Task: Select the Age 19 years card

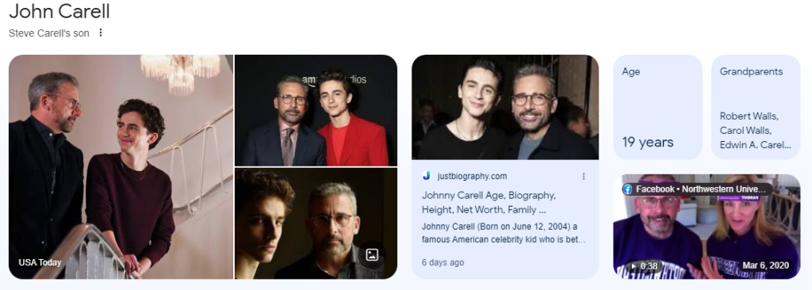Action: point(657,107)
